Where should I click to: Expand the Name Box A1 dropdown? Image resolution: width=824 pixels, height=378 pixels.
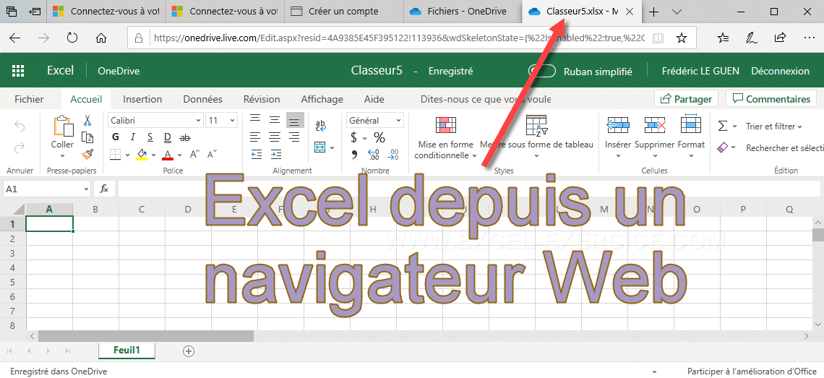[x=86, y=189]
